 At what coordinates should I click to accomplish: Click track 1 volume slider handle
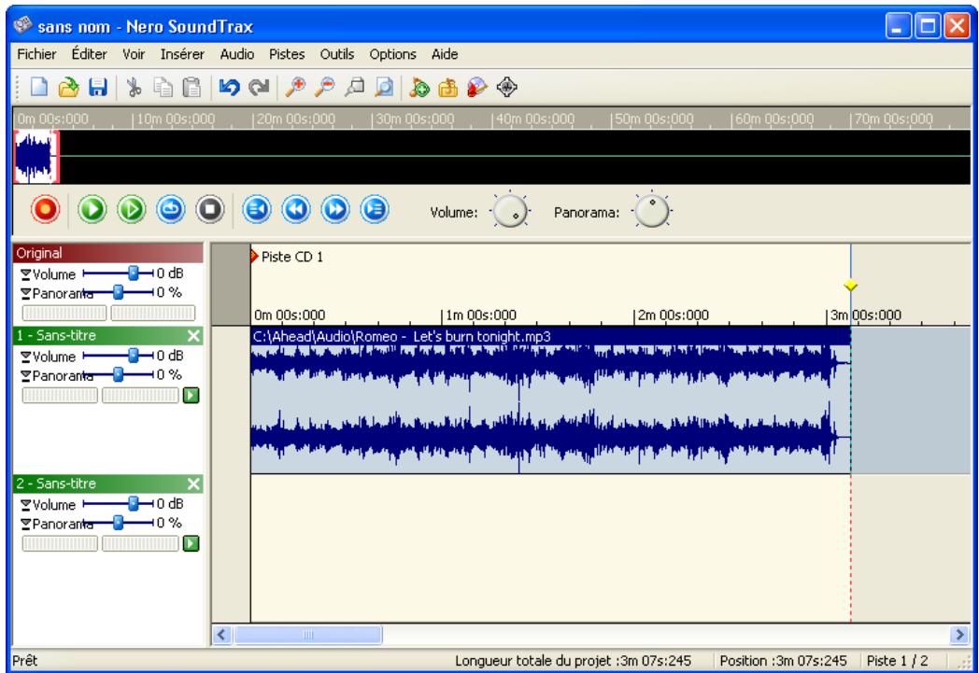(x=133, y=355)
